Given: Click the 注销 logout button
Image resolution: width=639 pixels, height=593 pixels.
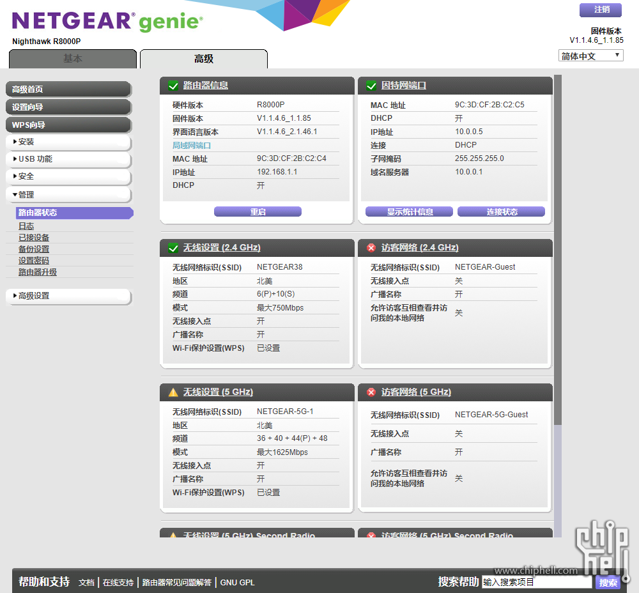Looking at the screenshot, I should [601, 10].
